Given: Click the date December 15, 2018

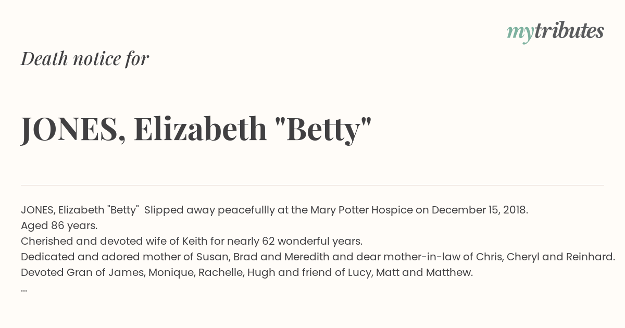Looking at the screenshot, I should 480,210.
